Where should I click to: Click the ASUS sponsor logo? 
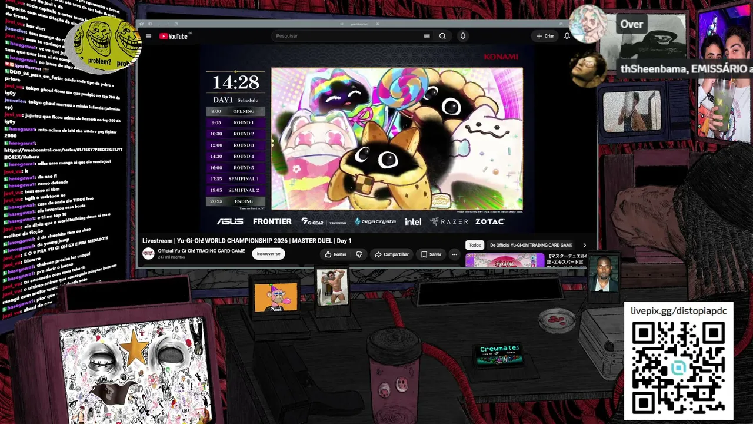[x=230, y=221]
